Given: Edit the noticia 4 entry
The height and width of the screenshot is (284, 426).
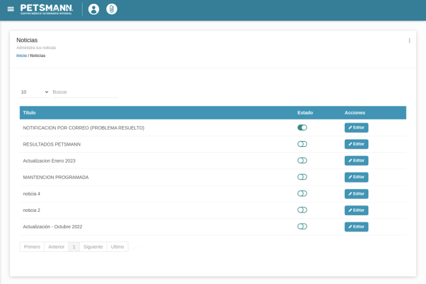Looking at the screenshot, I should [x=357, y=193].
